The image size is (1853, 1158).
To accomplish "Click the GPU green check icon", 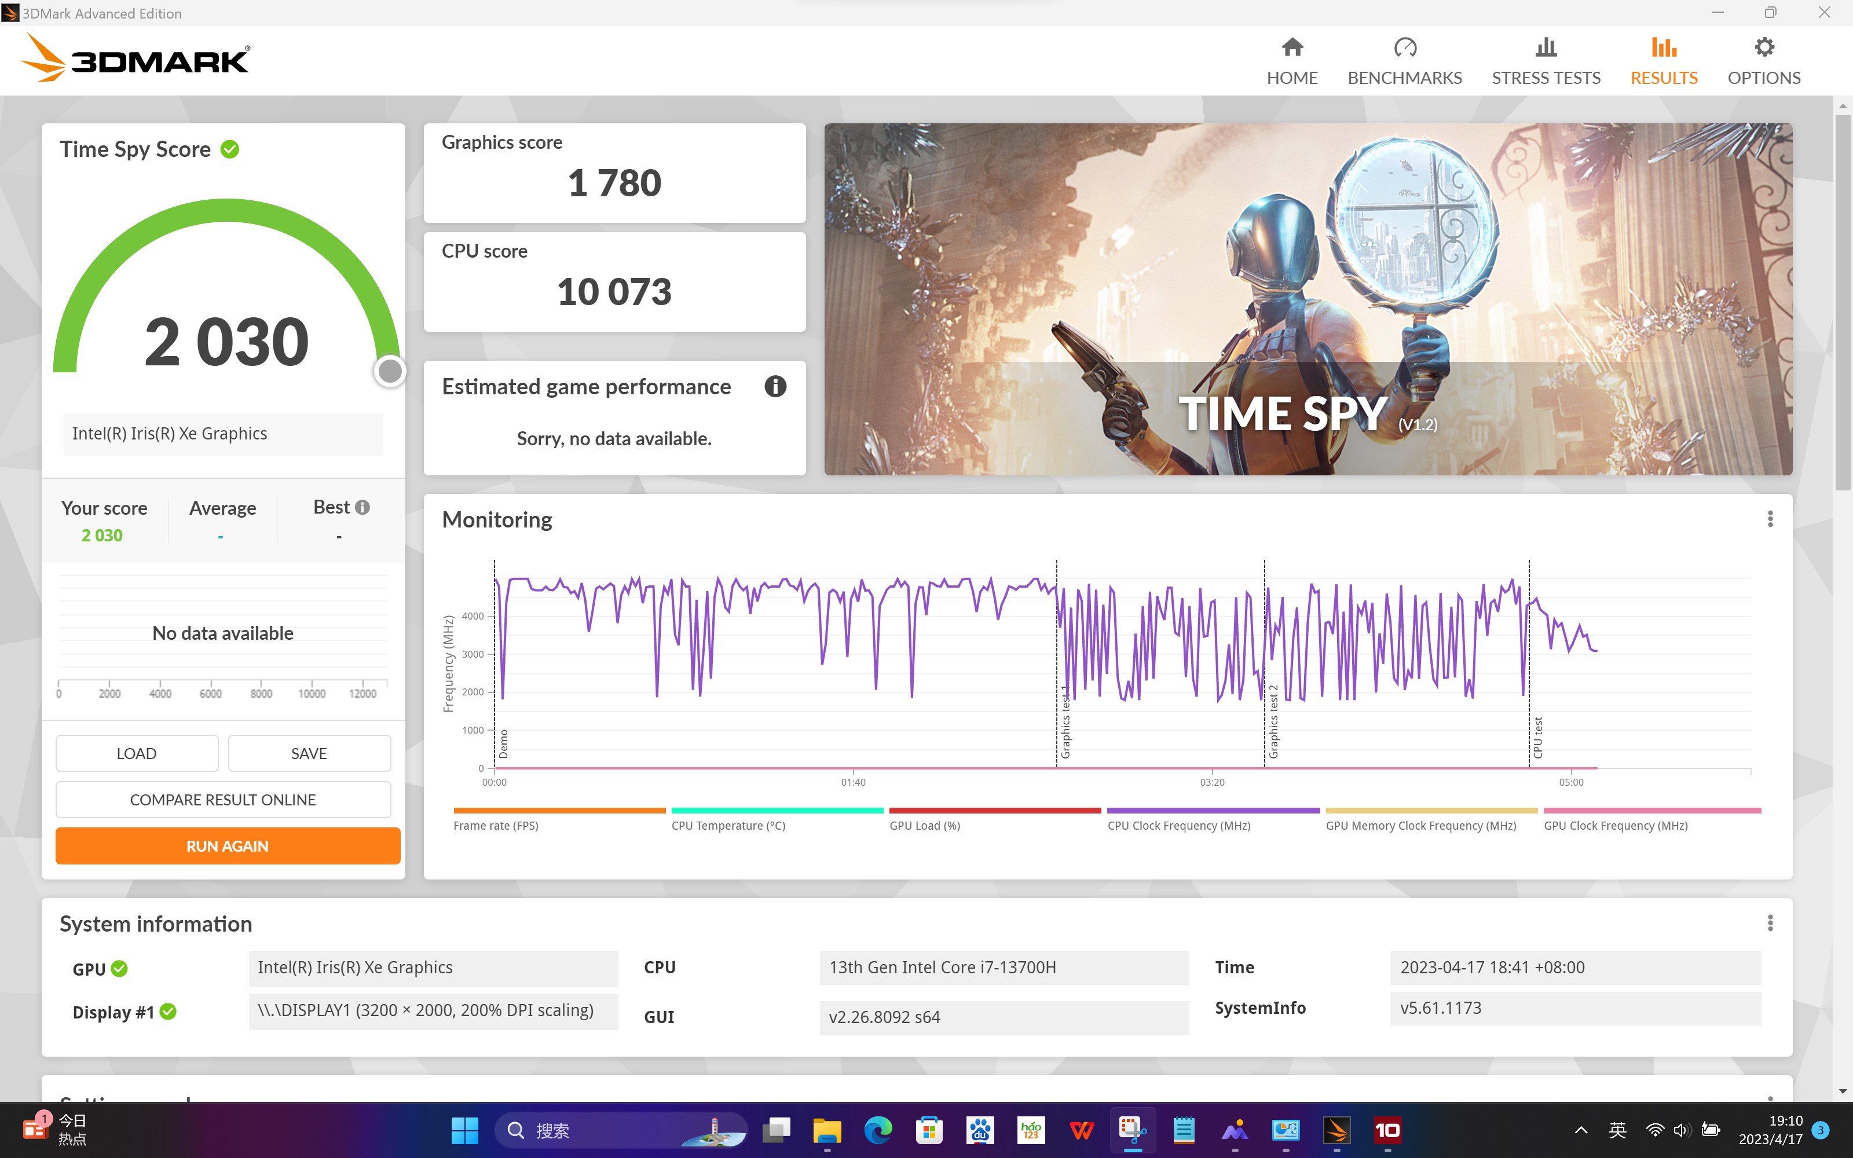I will point(119,969).
